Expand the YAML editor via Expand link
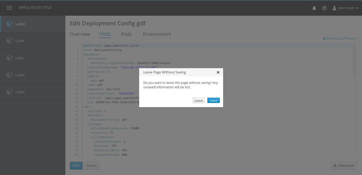The width and height of the screenshot is (362, 175). click(x=350, y=38)
